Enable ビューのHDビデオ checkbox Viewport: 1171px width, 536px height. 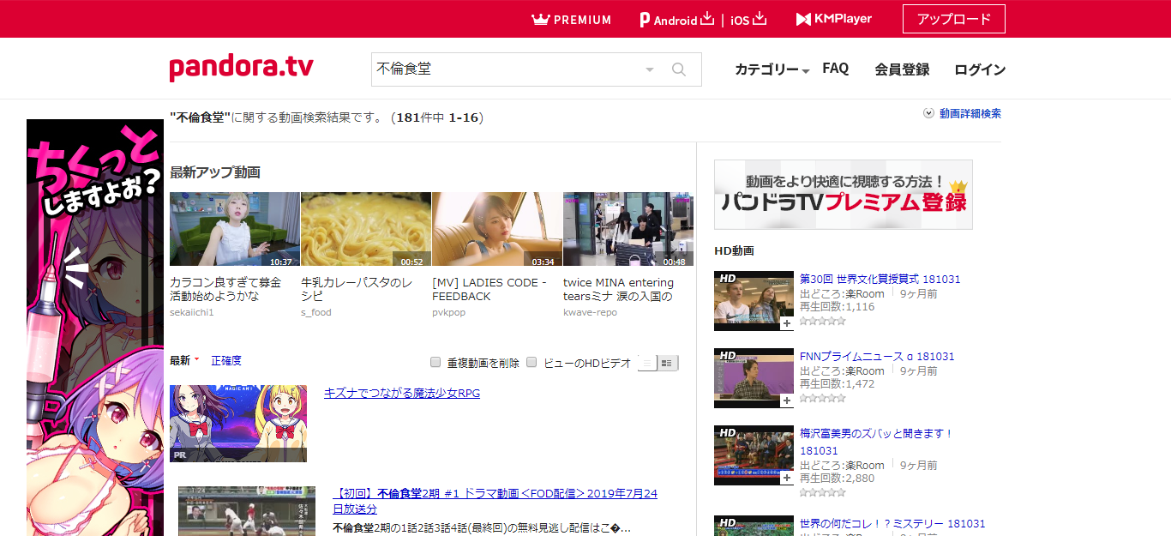(x=531, y=362)
